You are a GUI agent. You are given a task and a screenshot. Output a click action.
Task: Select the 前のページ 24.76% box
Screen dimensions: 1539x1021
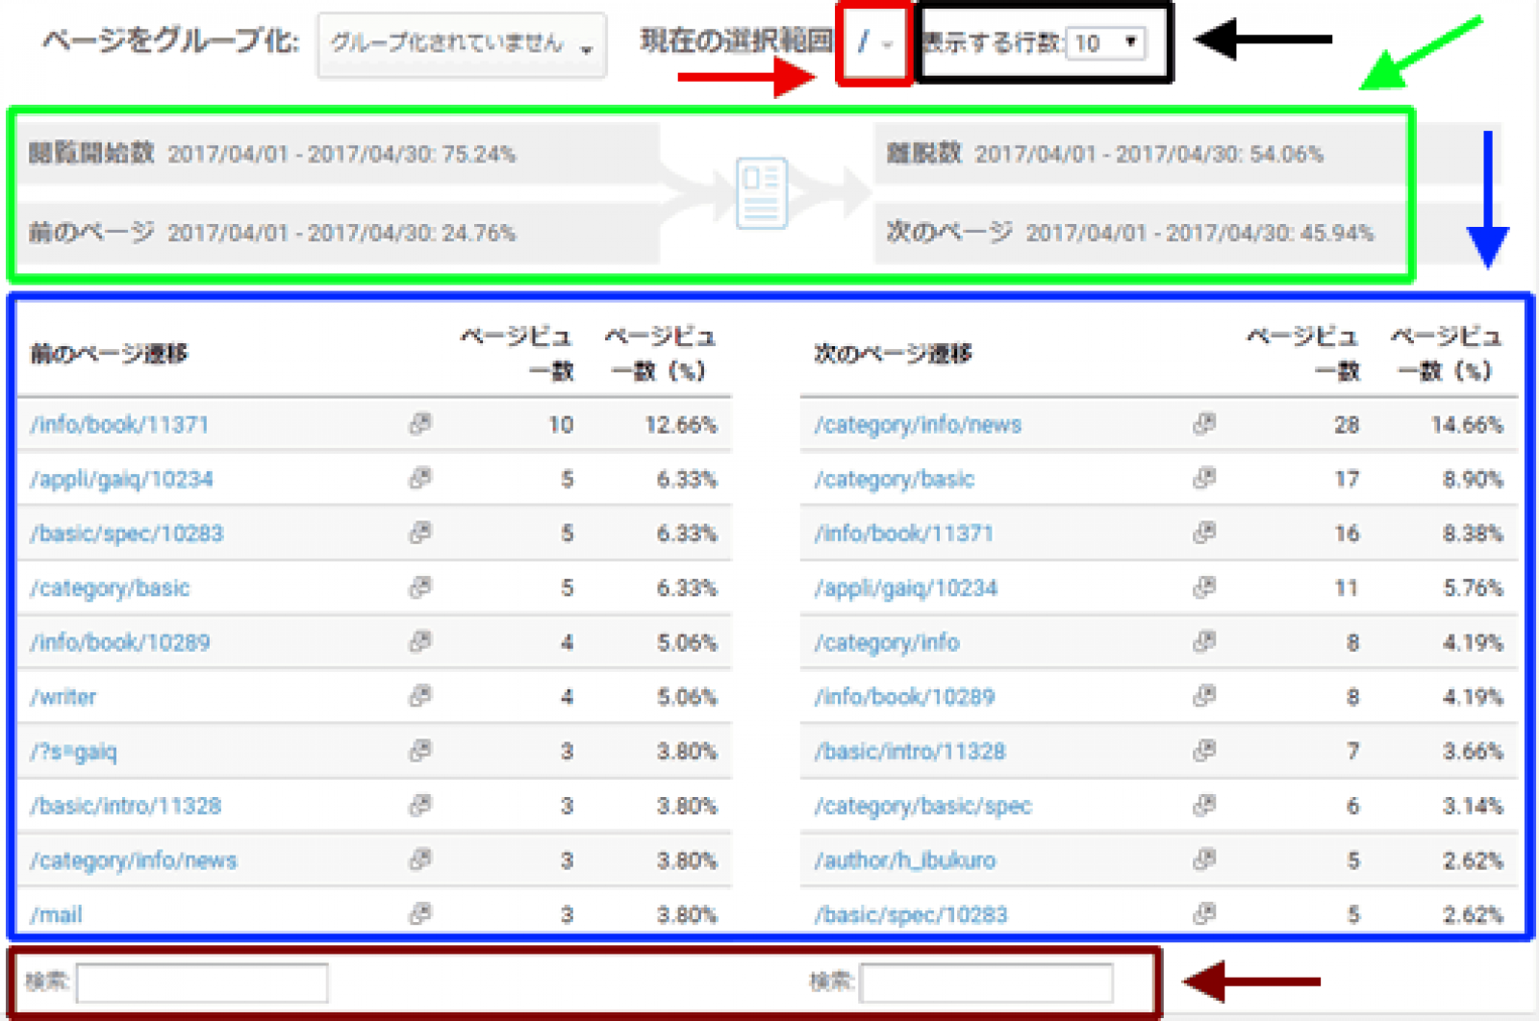point(339,233)
